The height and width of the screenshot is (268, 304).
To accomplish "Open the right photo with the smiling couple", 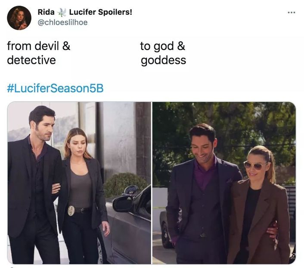I will pyautogui.click(x=224, y=183).
